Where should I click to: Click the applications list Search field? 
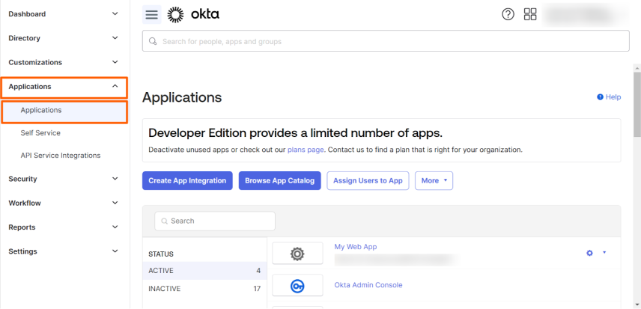click(215, 221)
